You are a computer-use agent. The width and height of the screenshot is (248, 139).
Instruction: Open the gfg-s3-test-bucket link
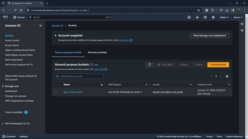coord(73,92)
